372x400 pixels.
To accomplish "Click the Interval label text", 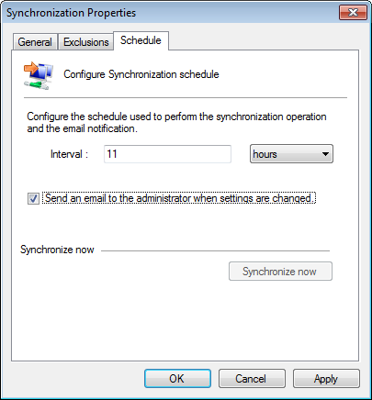I will tap(69, 154).
